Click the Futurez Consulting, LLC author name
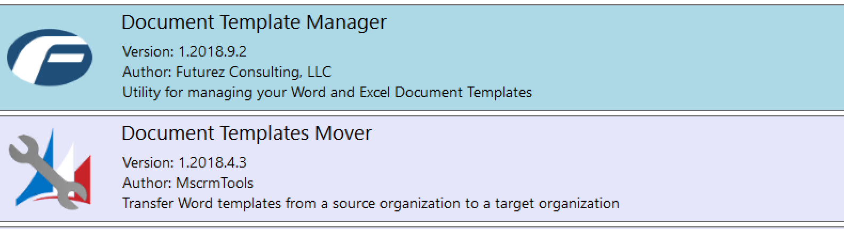844x229 pixels. point(254,72)
